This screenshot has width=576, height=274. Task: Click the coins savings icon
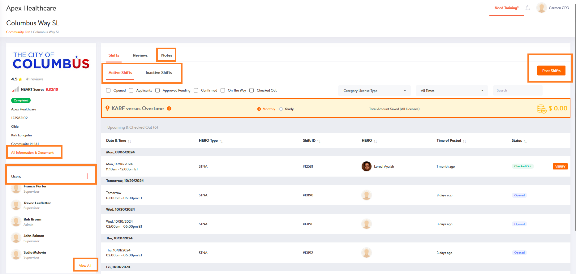542,109
